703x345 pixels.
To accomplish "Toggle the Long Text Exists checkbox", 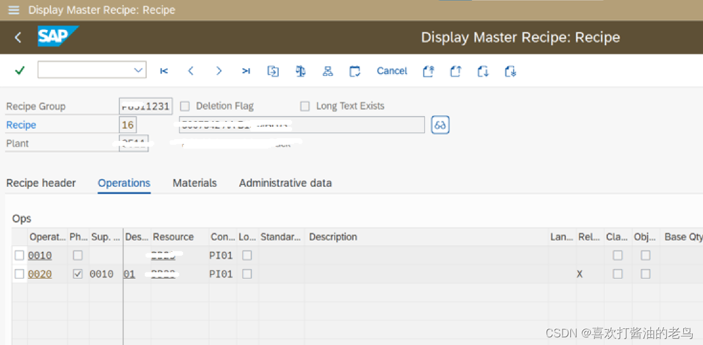I will coord(305,106).
